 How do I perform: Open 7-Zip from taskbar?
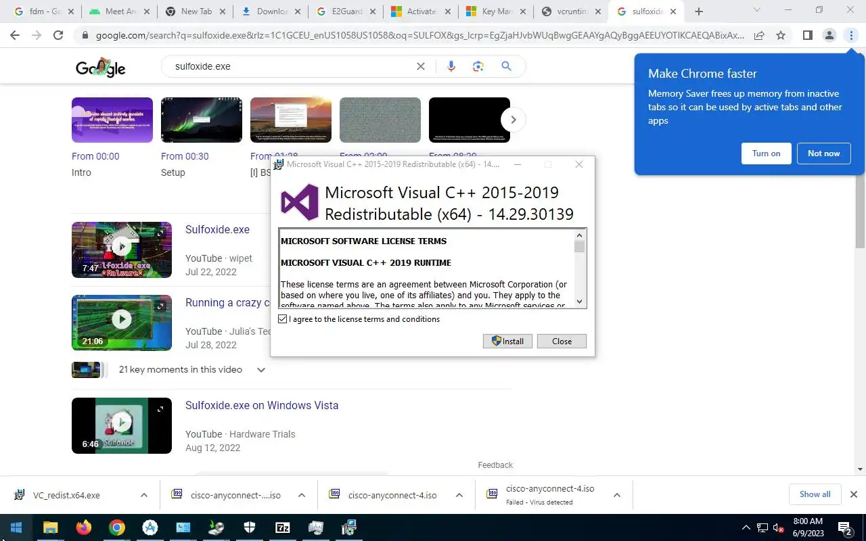pyautogui.click(x=282, y=527)
